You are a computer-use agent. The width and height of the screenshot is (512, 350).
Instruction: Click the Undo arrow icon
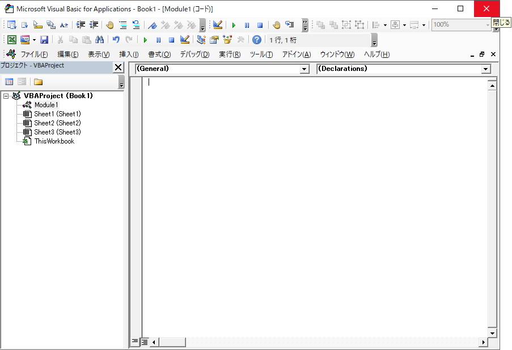point(116,40)
